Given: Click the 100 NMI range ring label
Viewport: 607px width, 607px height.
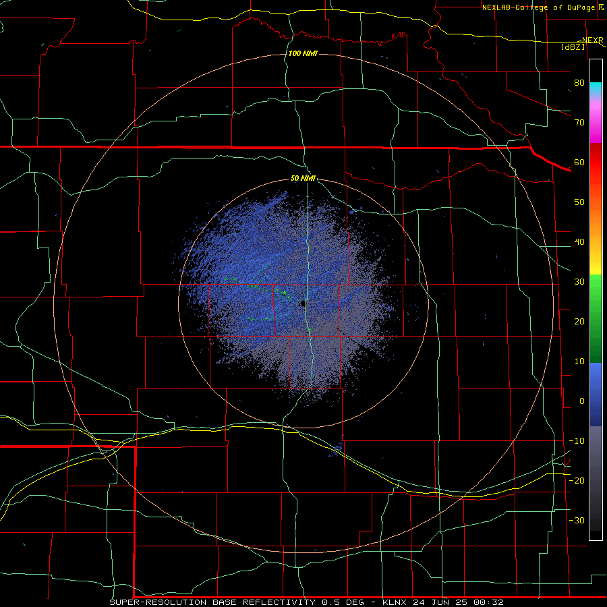Looking at the screenshot, I should (x=303, y=53).
